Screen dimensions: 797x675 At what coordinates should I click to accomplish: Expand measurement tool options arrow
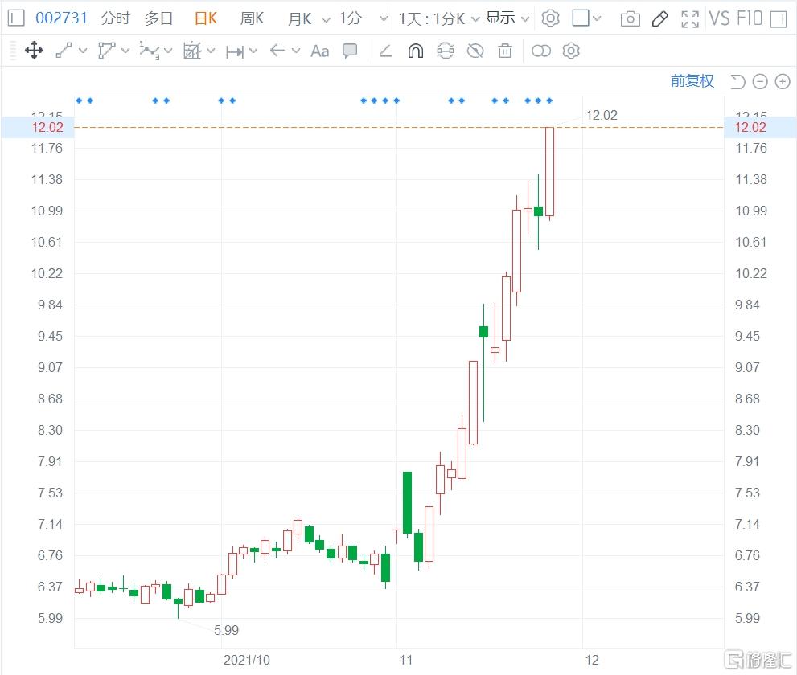point(253,51)
